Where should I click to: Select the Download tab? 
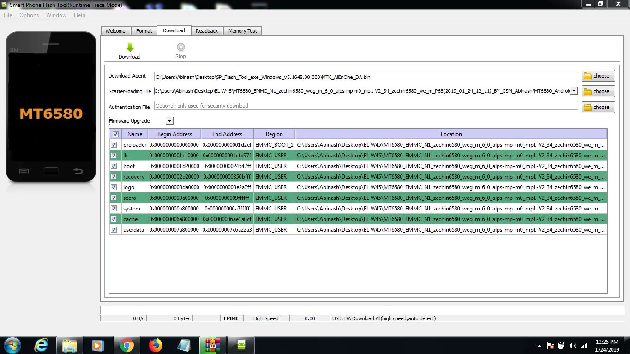pos(174,30)
